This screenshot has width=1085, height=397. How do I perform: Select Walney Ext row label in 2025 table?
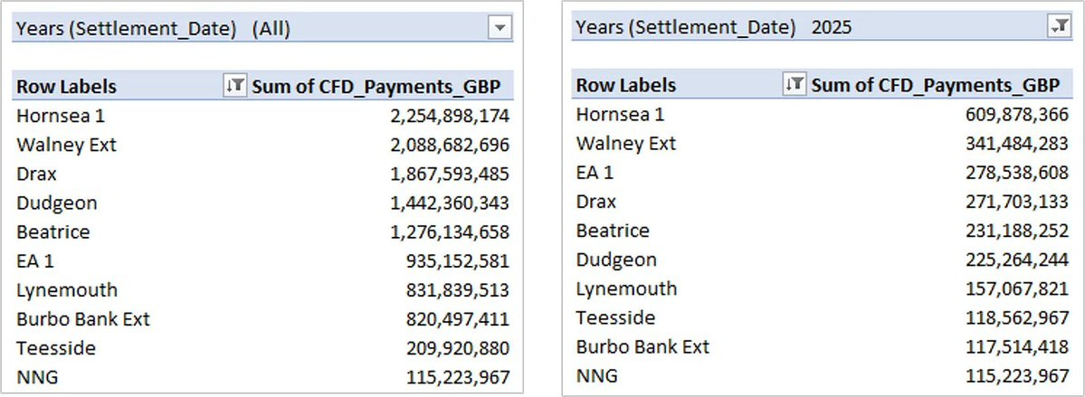(626, 143)
